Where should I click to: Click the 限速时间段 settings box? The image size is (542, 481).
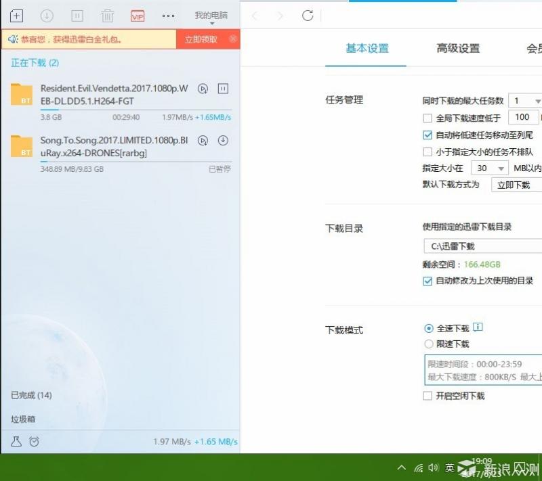(x=483, y=370)
